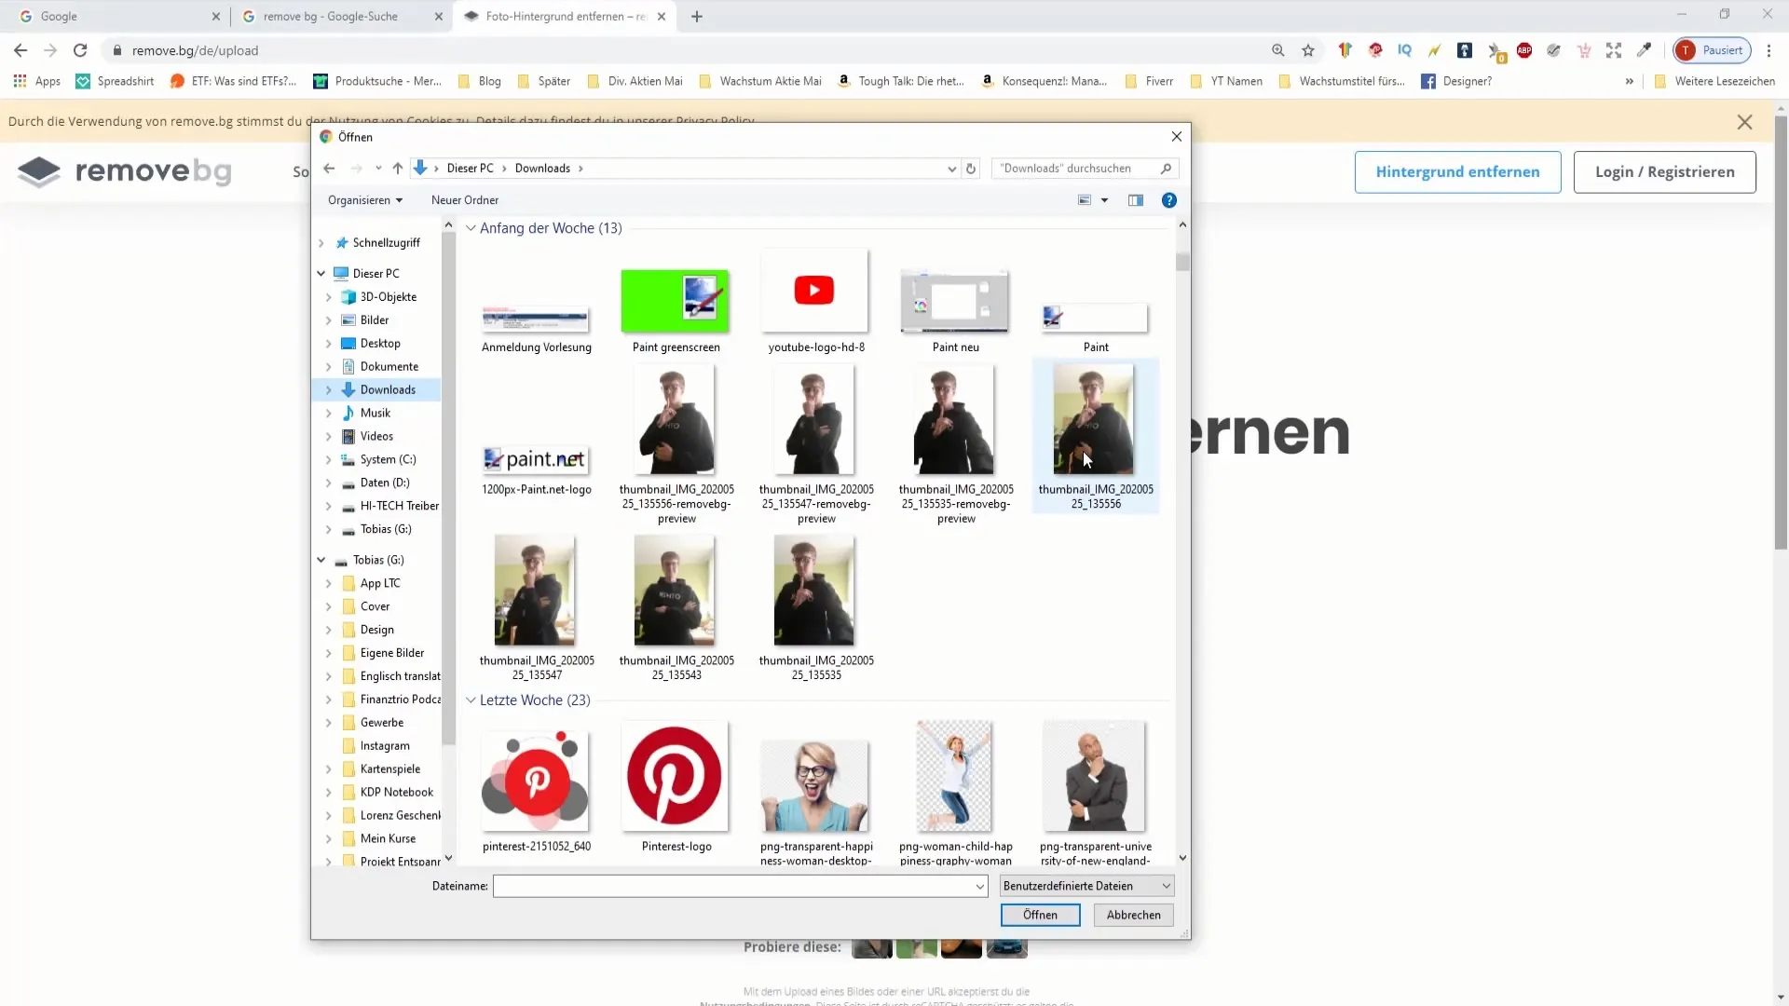Image resolution: width=1789 pixels, height=1006 pixels.
Task: Click the Pausiert profile button
Action: tap(1713, 50)
